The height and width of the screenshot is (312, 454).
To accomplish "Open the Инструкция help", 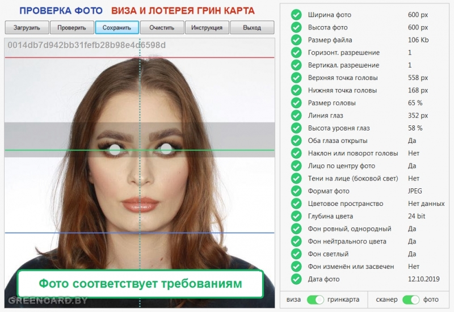I will point(207,27).
